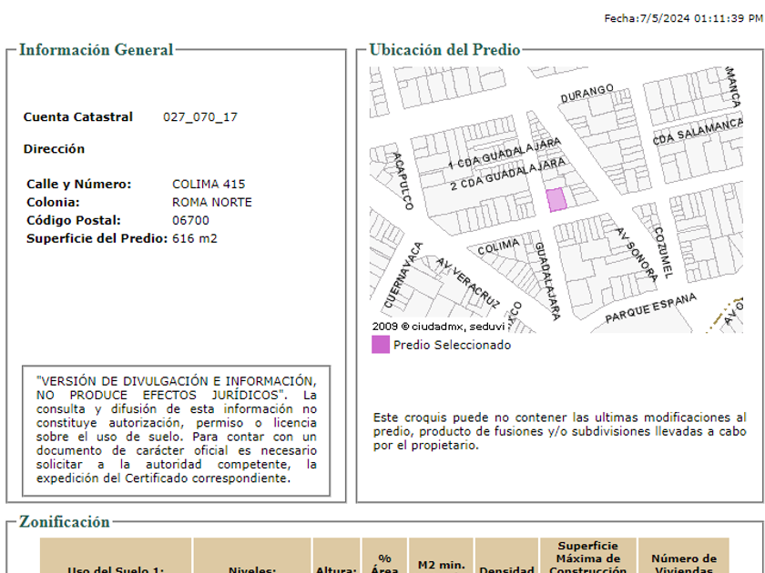Click the cuenta catastral value 027_070_17
This screenshot has width=765, height=573.
pyautogui.click(x=200, y=117)
